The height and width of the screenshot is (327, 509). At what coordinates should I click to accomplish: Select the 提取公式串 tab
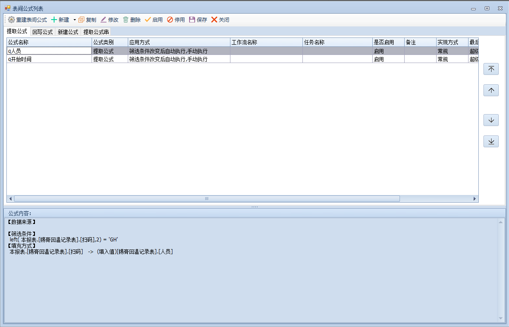(x=96, y=32)
